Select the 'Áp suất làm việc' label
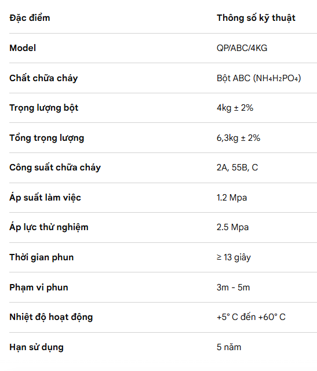This screenshot has height=371, width=317. click(x=45, y=197)
